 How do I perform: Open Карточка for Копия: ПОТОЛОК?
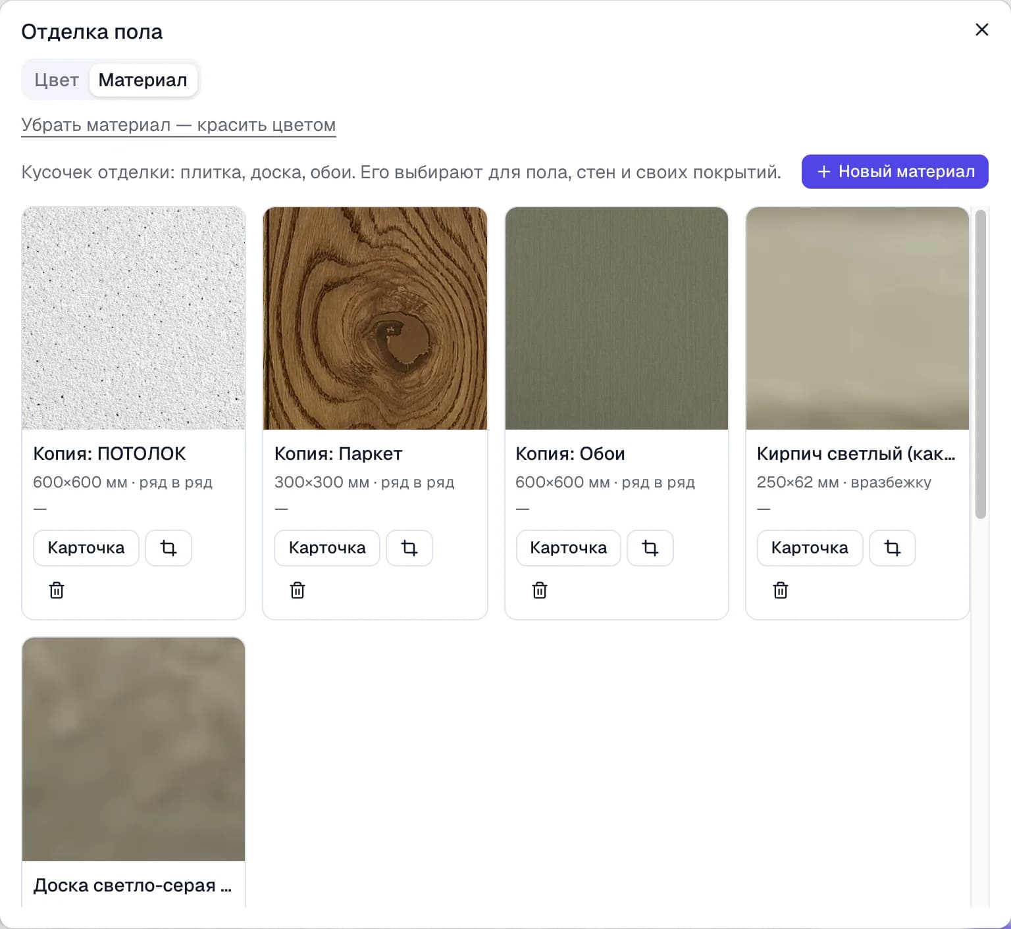pyautogui.click(x=86, y=548)
